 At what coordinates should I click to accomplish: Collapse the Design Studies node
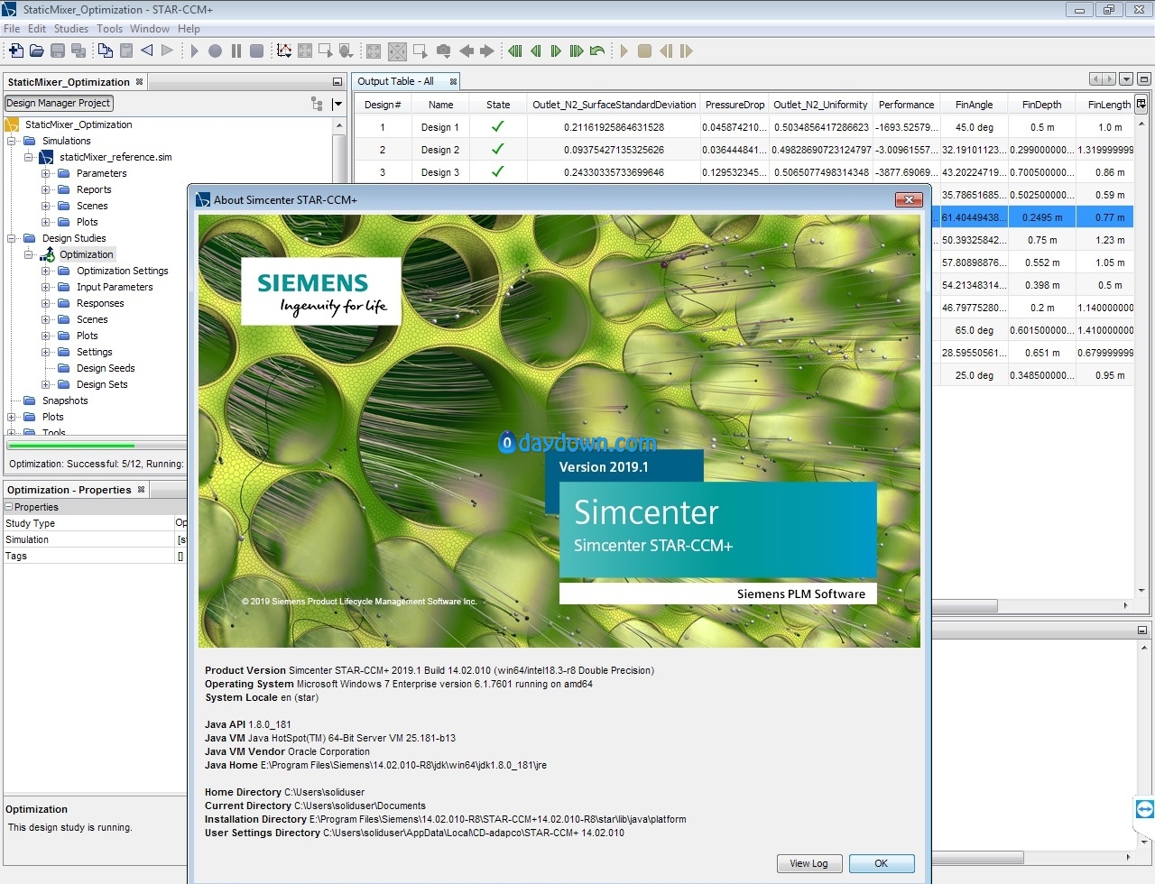pyautogui.click(x=12, y=238)
